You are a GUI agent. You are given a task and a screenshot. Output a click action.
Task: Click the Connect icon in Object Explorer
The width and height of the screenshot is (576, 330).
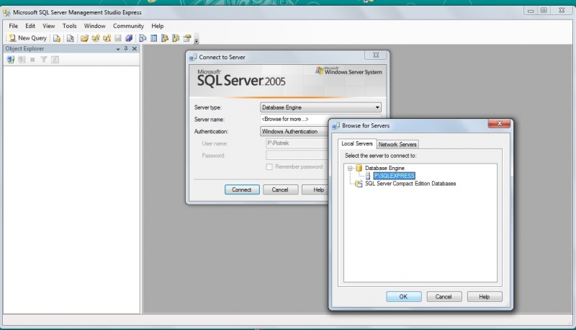(x=11, y=60)
